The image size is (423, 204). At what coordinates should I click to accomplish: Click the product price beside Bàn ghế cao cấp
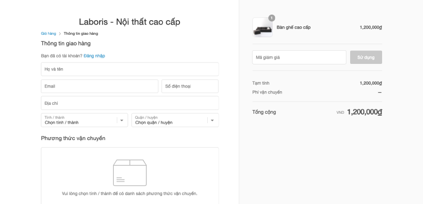click(371, 27)
